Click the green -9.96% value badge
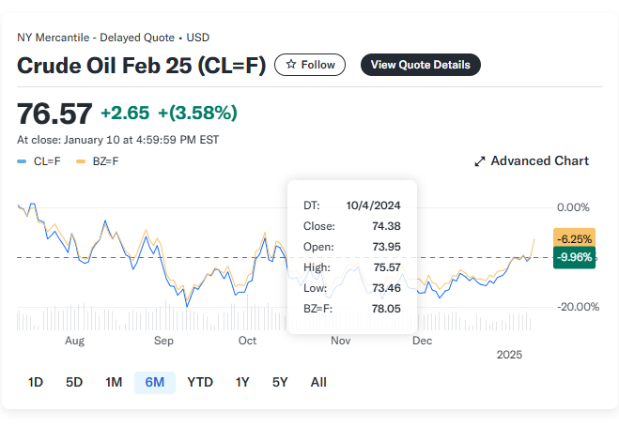The height and width of the screenshot is (426, 619). [x=574, y=257]
